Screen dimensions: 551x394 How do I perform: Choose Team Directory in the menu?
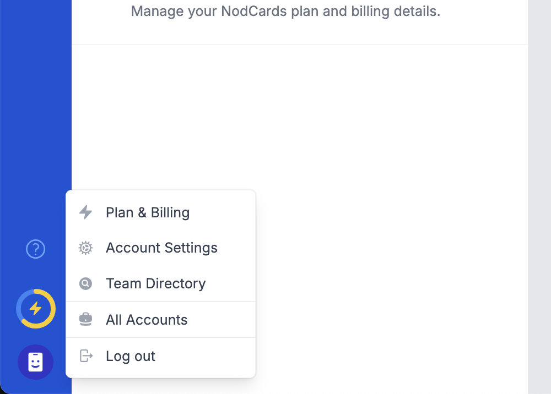(160, 283)
